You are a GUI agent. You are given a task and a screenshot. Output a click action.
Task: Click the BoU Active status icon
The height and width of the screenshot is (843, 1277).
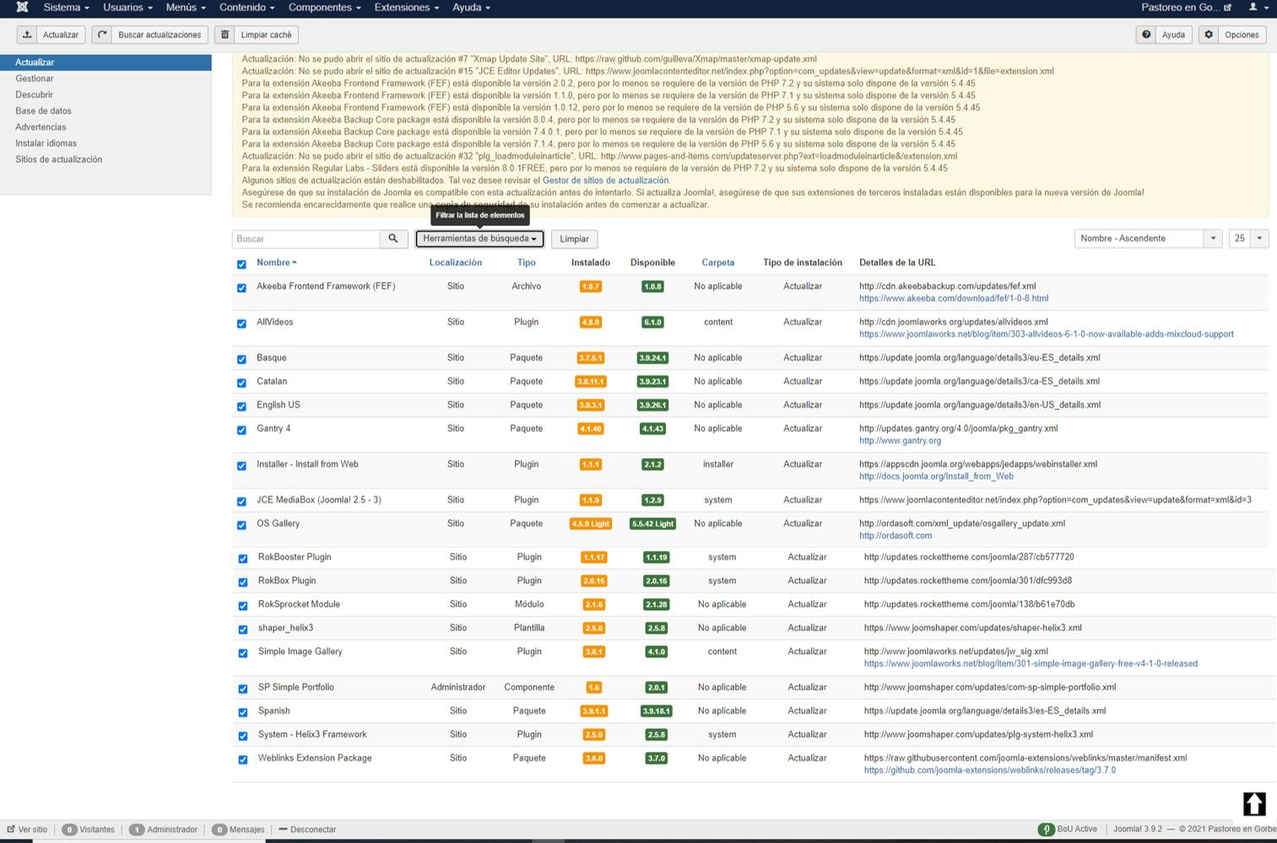coord(1046,829)
